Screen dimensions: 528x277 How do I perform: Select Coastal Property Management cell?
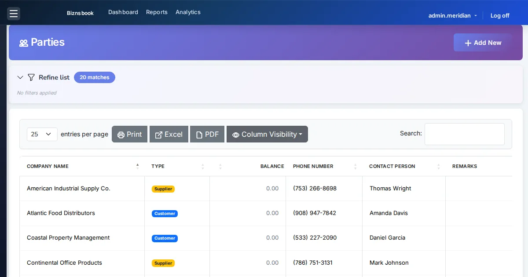tap(82, 238)
